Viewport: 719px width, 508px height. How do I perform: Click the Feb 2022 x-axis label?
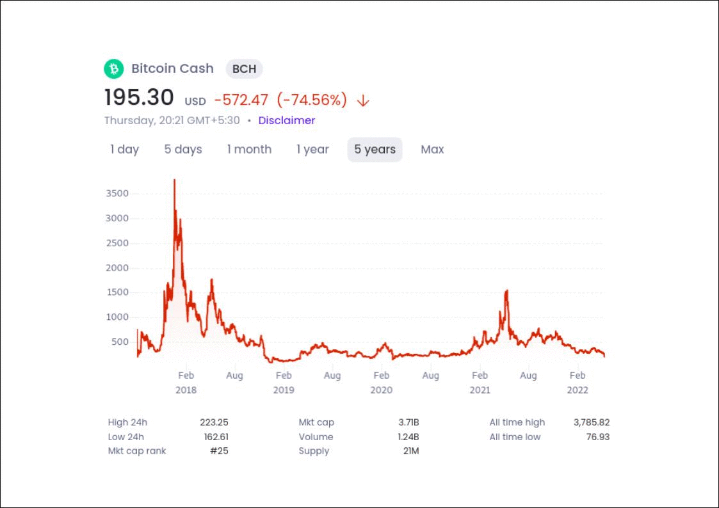[x=578, y=383]
